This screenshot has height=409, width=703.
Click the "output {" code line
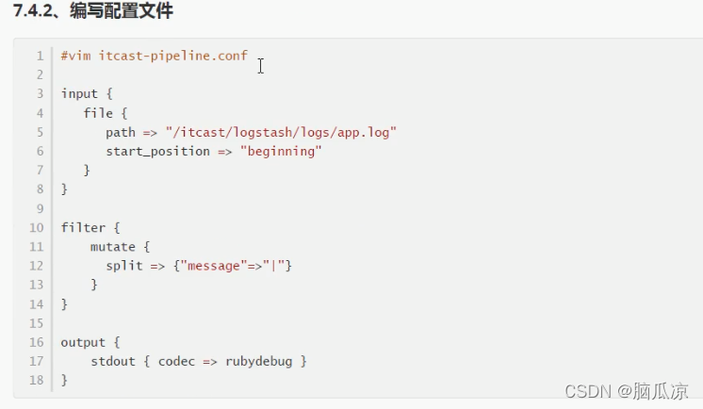click(90, 342)
